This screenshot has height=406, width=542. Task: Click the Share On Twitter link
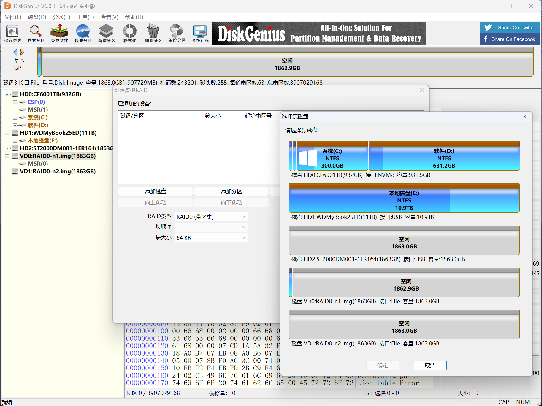click(x=510, y=28)
